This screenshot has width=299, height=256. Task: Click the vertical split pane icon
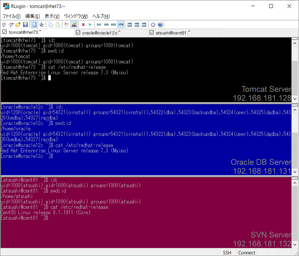point(137,25)
